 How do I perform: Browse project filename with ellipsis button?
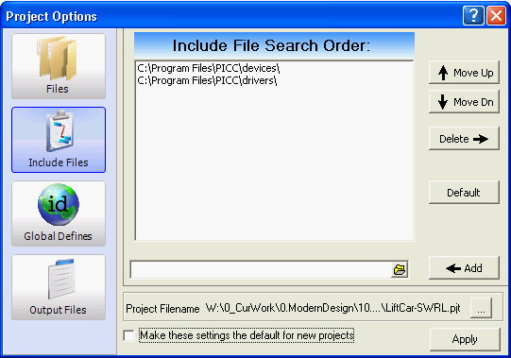click(481, 308)
